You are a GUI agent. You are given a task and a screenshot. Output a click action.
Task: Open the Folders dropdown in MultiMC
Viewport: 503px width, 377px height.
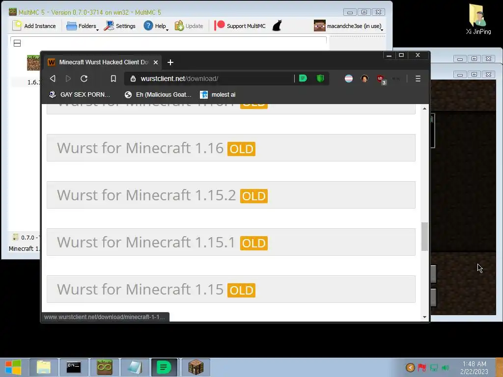(x=83, y=26)
